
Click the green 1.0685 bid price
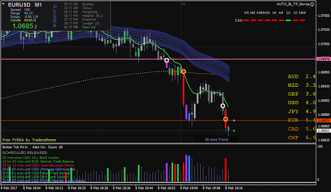[x=23, y=26]
